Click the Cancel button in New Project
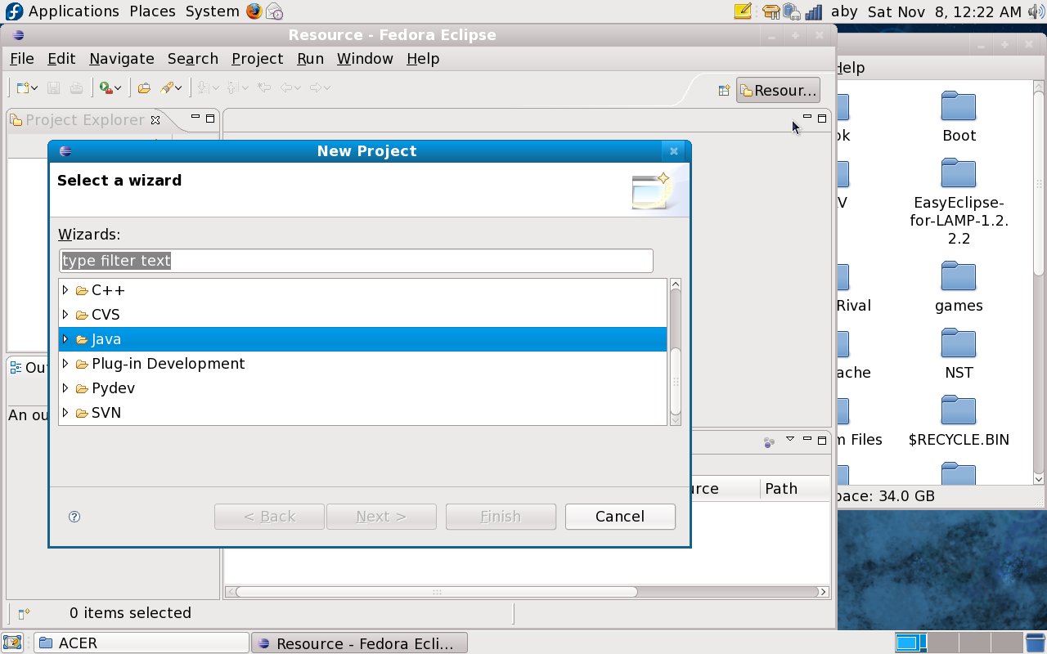Screen dimensions: 1047x654 click(620, 517)
